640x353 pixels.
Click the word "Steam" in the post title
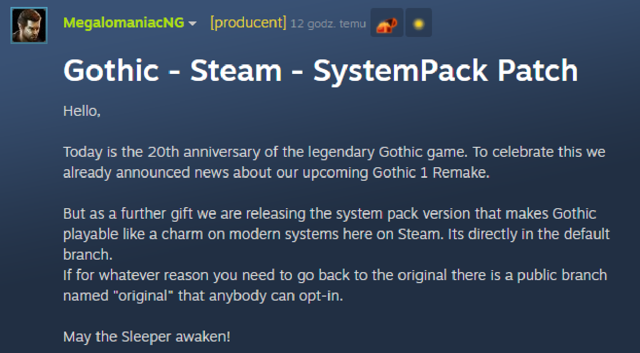click(x=236, y=70)
